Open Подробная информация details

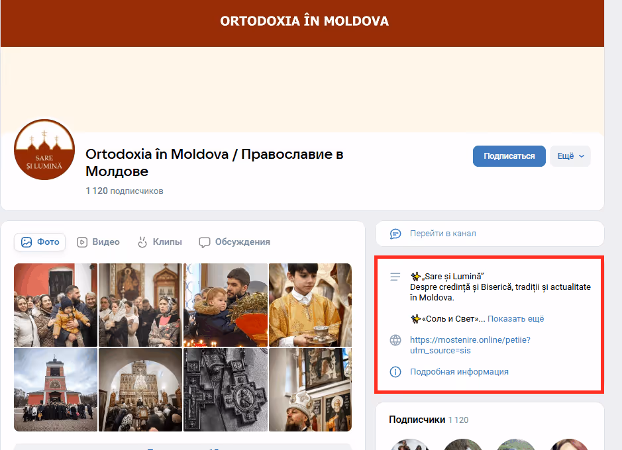pos(459,371)
